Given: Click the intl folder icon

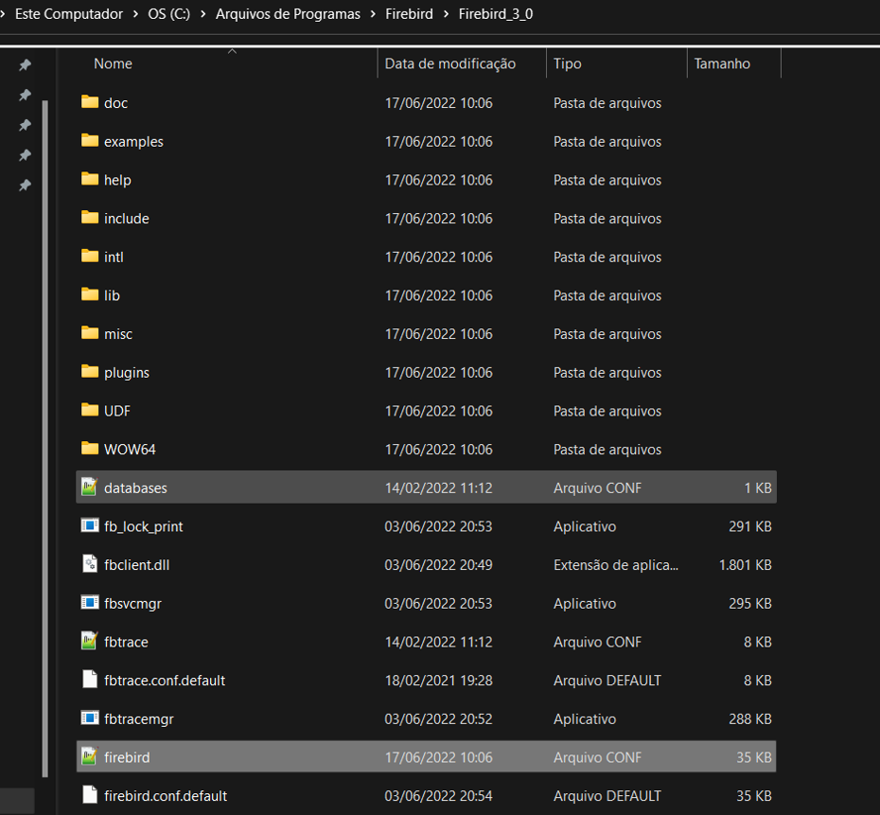Looking at the screenshot, I should [x=90, y=256].
